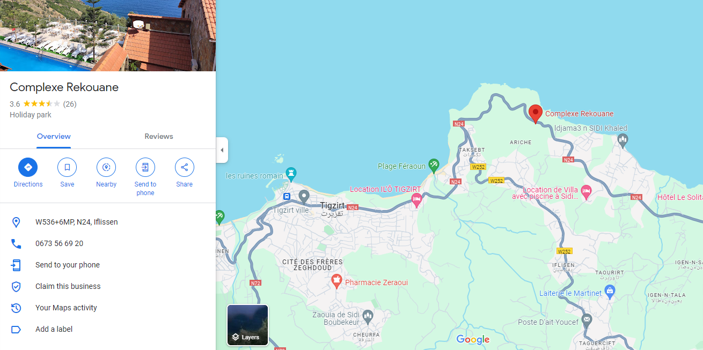
Task: Select the Plage Féraoun beach marker
Action: (x=434, y=164)
